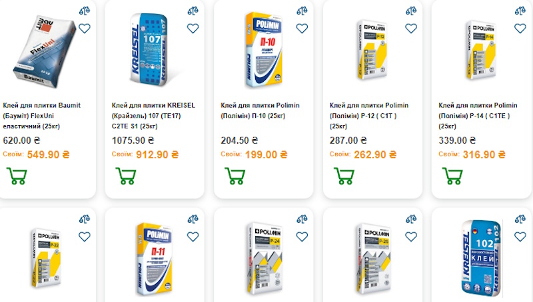
Task: Add Polimin P-14 to shopping cart
Action: [452, 176]
